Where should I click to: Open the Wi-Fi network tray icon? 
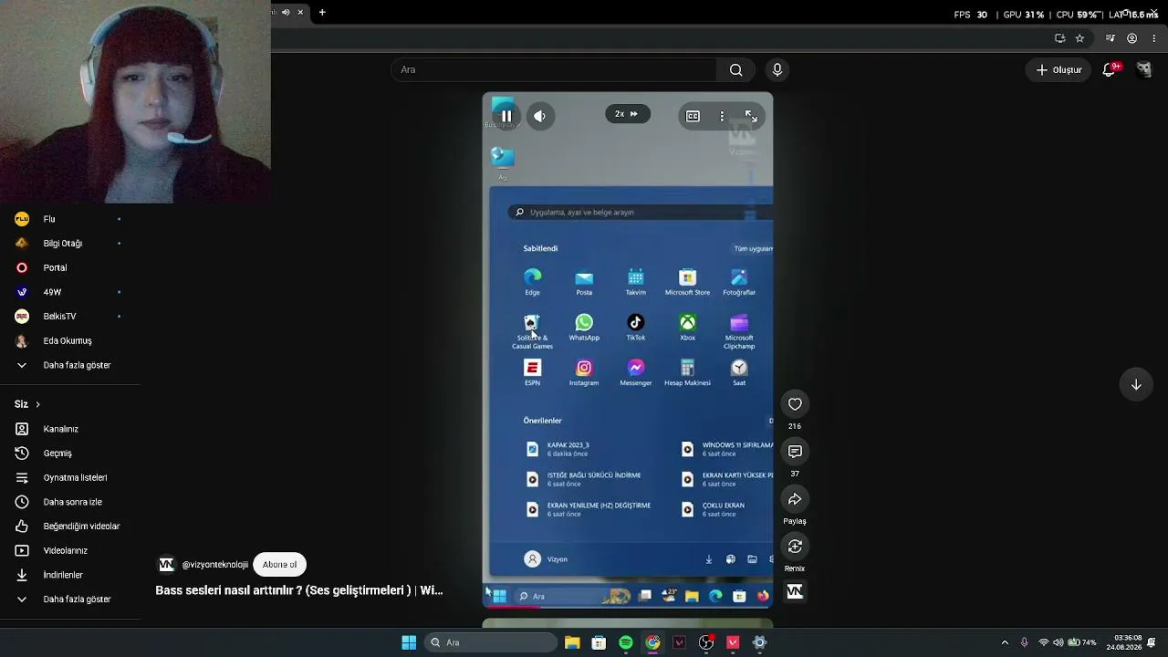[1044, 642]
